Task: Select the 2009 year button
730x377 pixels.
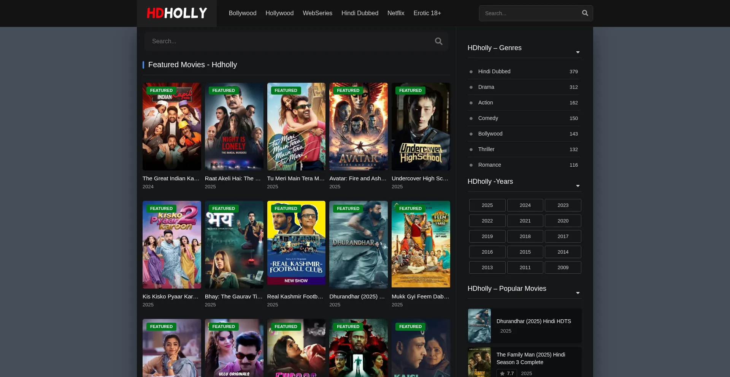Action: [x=563, y=267]
